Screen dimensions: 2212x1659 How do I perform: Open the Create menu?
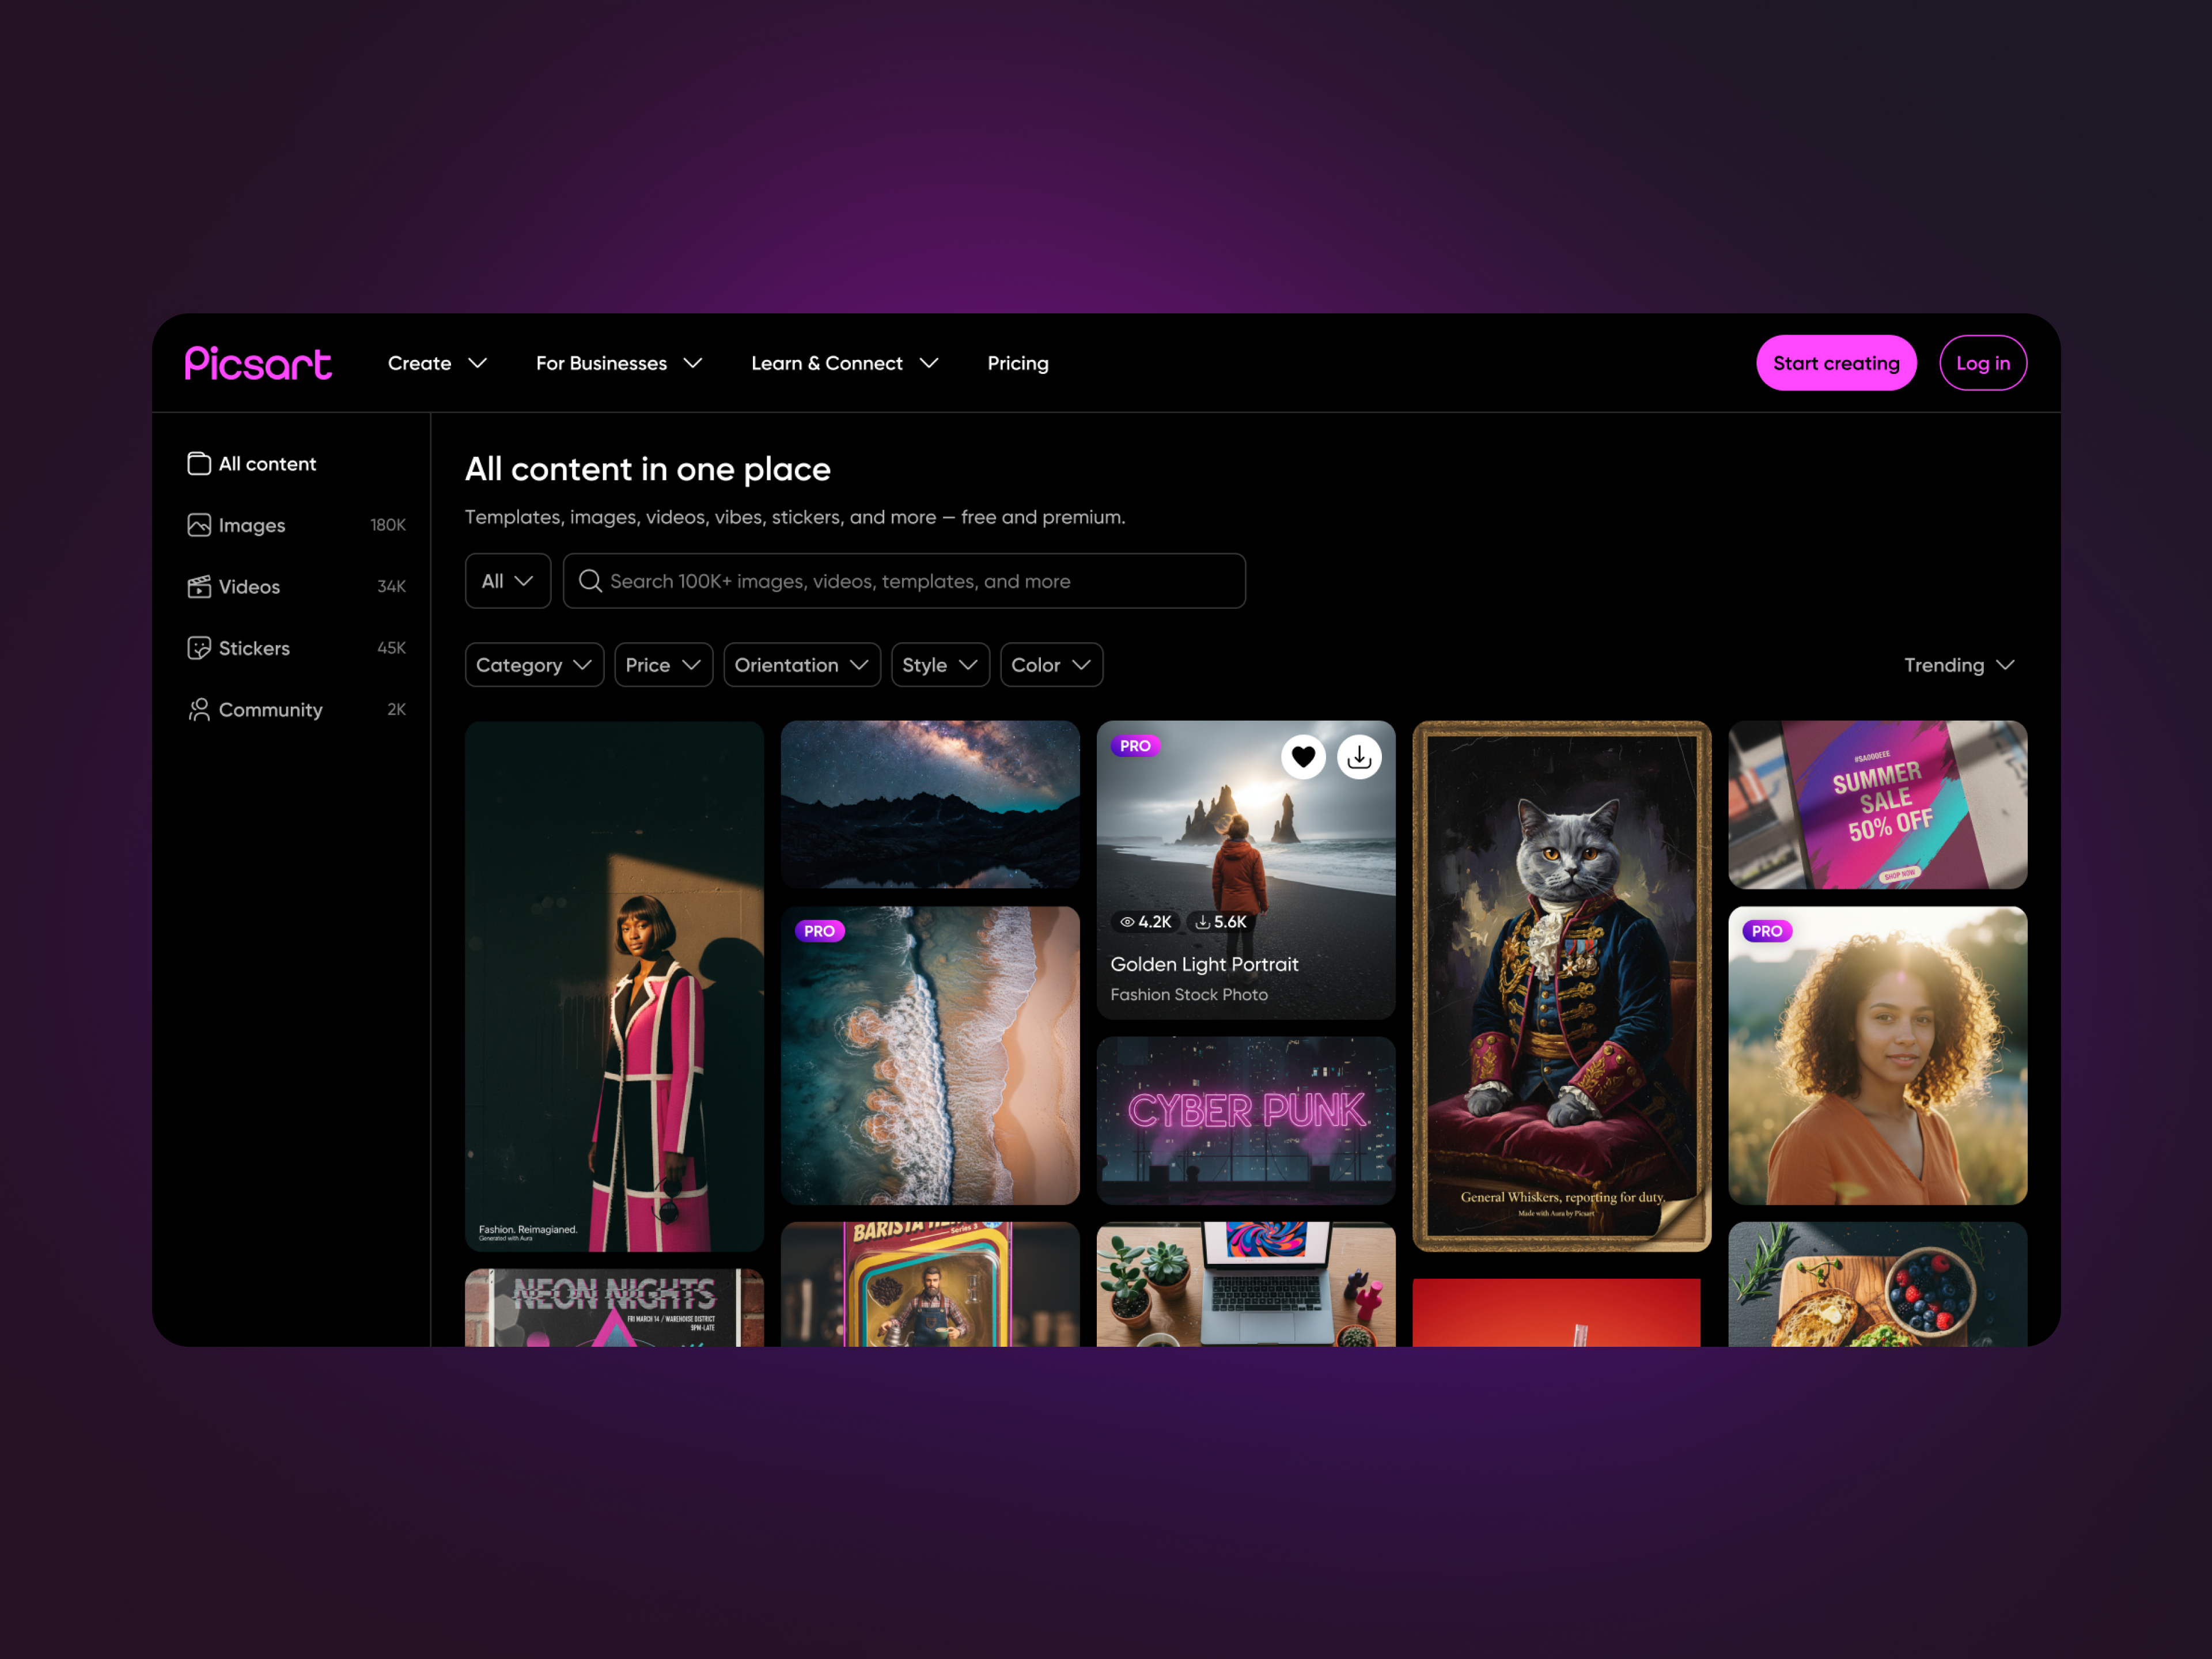(437, 363)
